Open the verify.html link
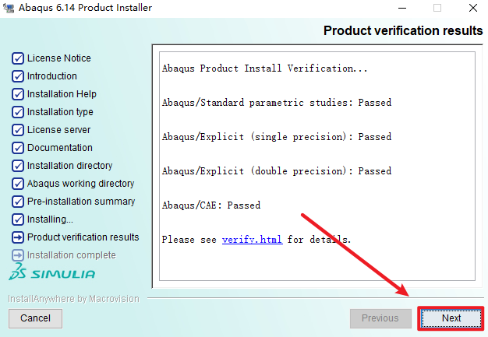Viewport: 488px width, 337px height. tap(252, 240)
